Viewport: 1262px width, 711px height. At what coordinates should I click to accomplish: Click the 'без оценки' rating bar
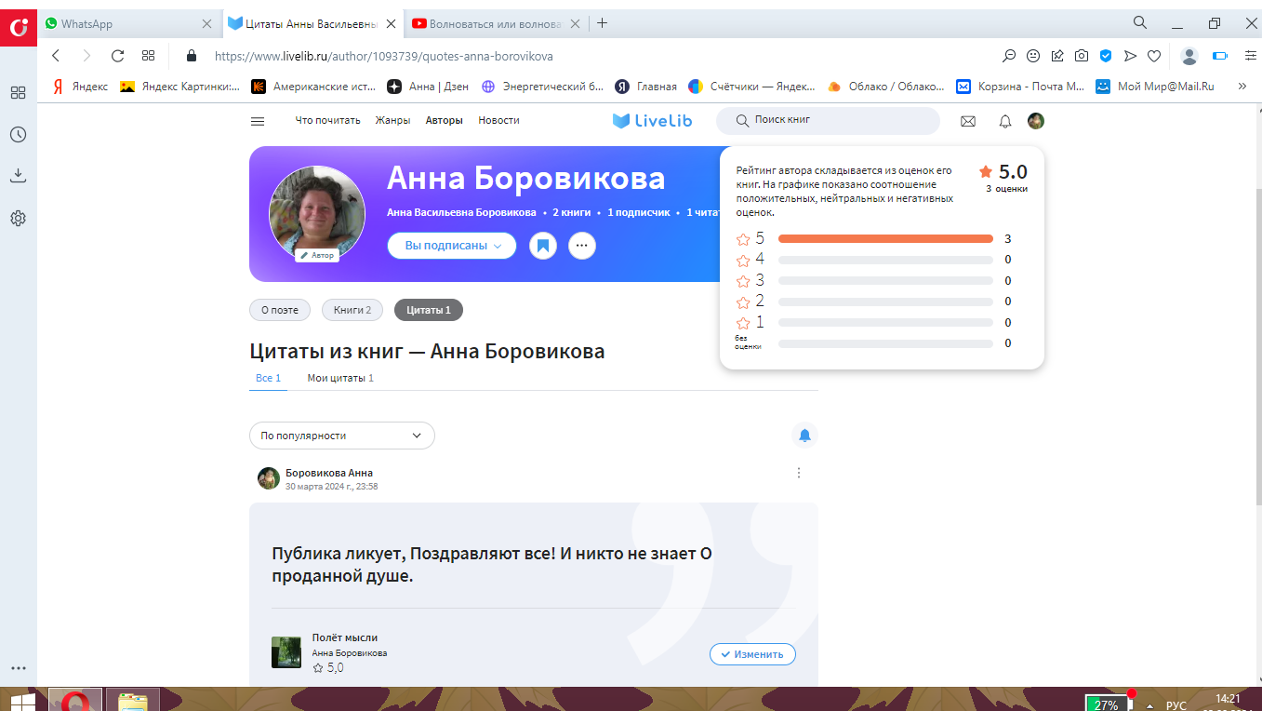[885, 343]
